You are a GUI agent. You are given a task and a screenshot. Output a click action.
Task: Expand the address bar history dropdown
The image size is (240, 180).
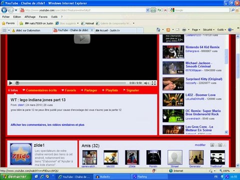point(147,10)
